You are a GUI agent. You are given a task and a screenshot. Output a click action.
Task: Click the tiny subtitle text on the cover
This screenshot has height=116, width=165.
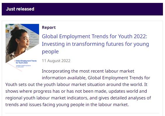pyautogui.click(x=23, y=66)
